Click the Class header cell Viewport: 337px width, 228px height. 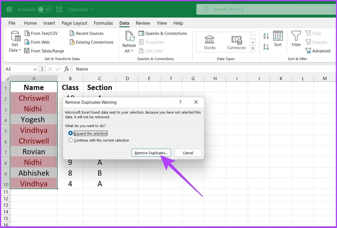[70, 87]
